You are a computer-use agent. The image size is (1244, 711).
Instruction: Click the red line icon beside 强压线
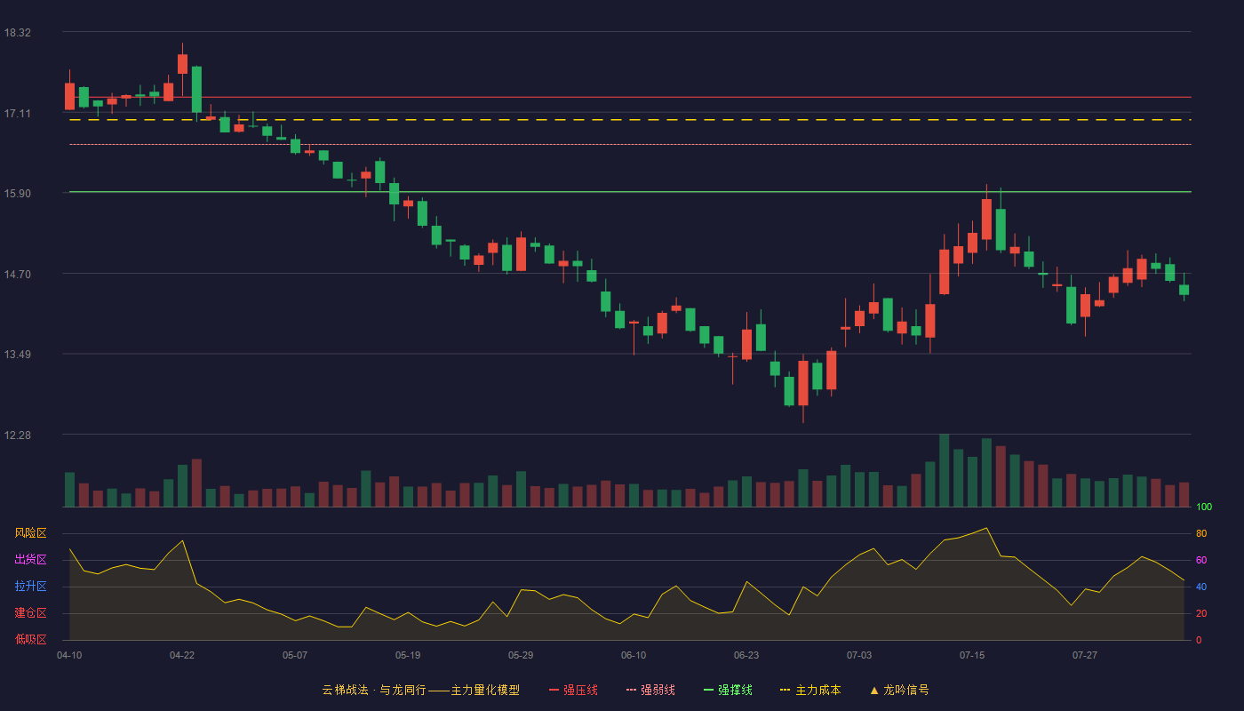click(x=554, y=690)
